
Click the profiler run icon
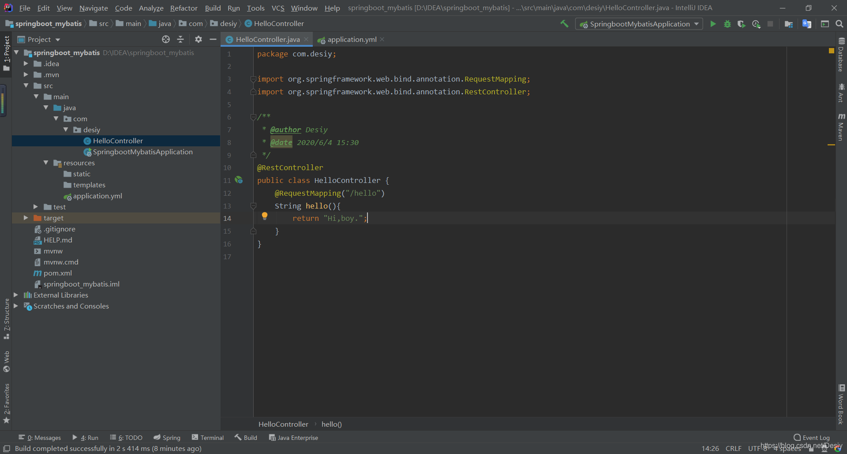pos(756,24)
